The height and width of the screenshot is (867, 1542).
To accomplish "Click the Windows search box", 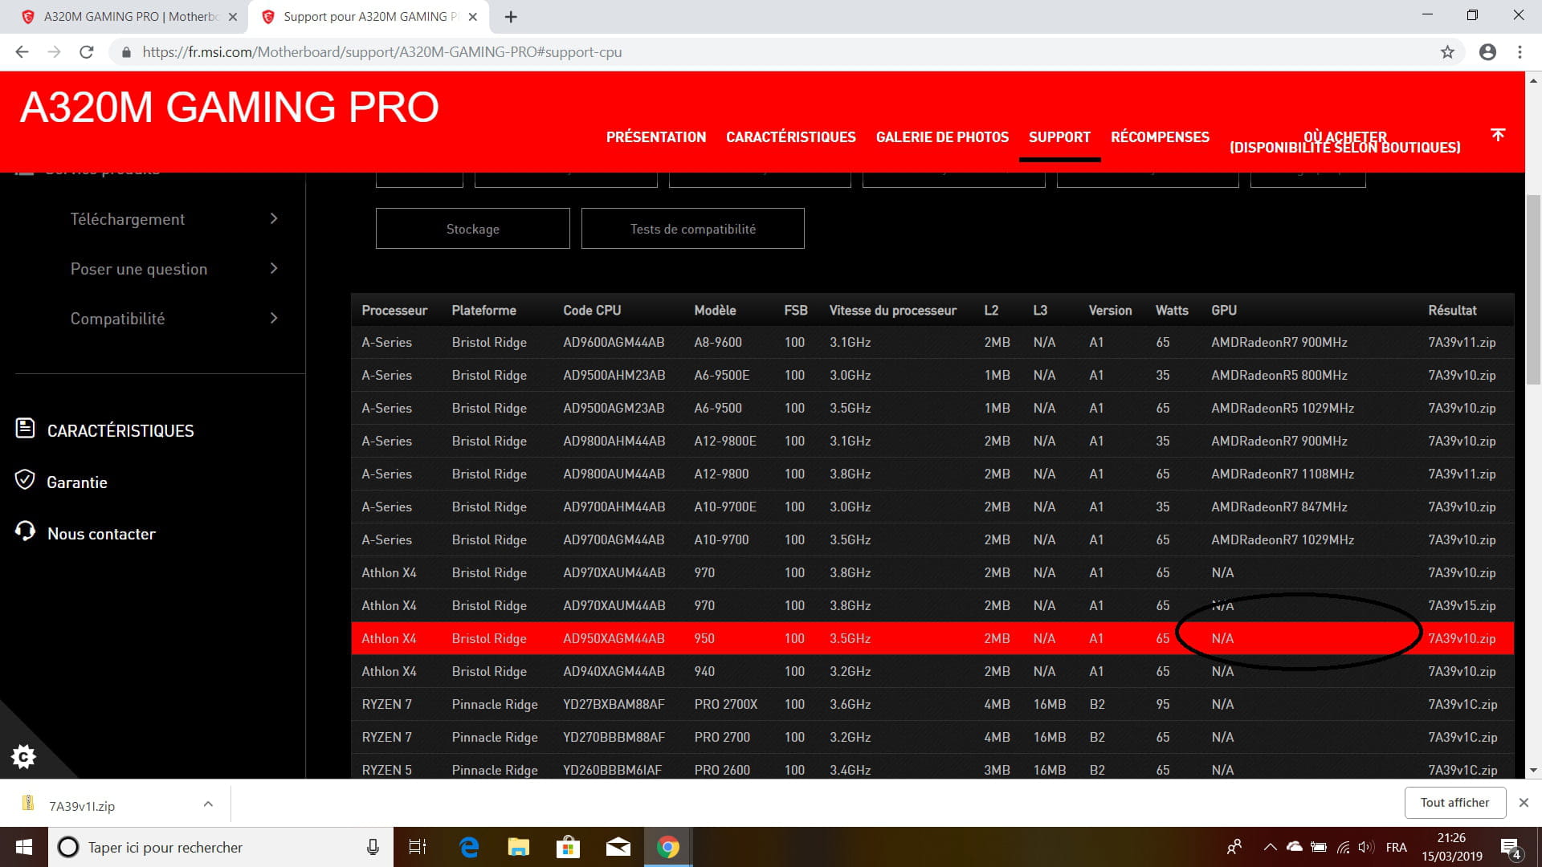I will coord(221,847).
